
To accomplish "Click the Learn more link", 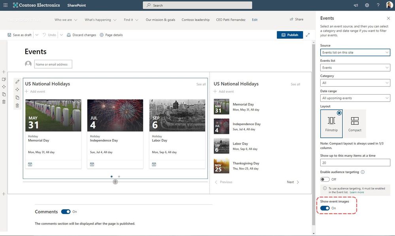I will pos(357,192).
